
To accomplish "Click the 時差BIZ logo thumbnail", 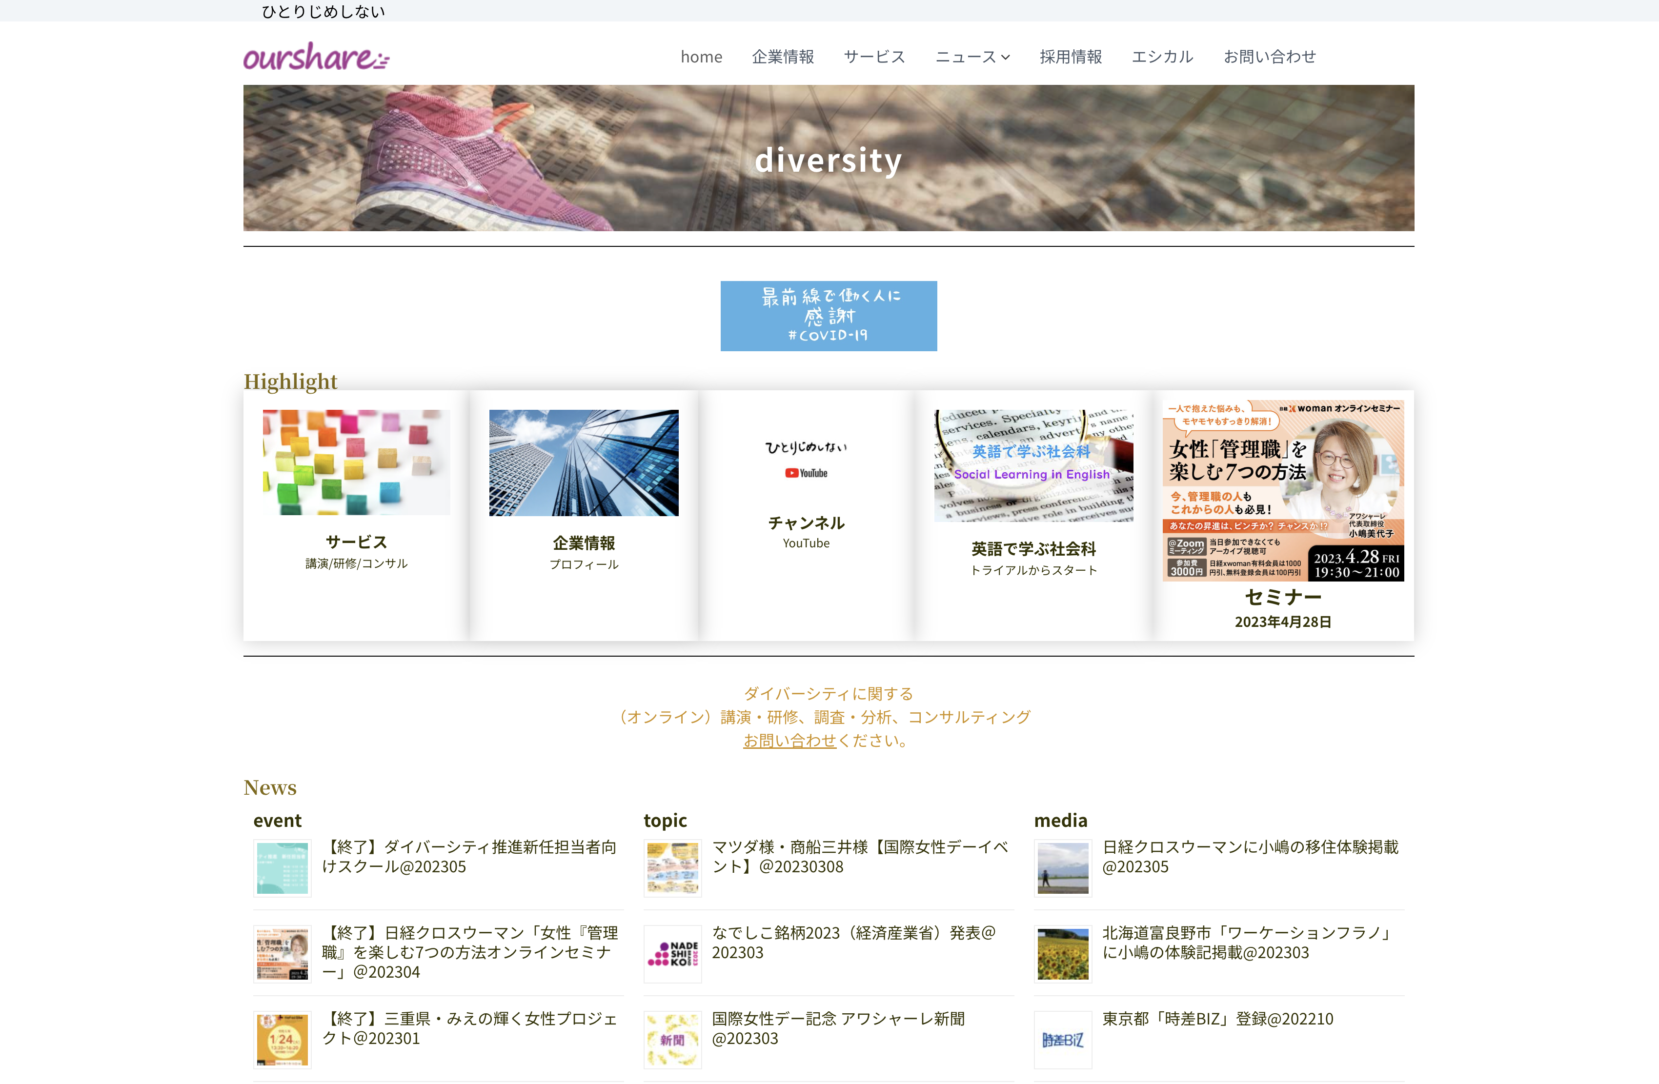I will pos(1063,1040).
